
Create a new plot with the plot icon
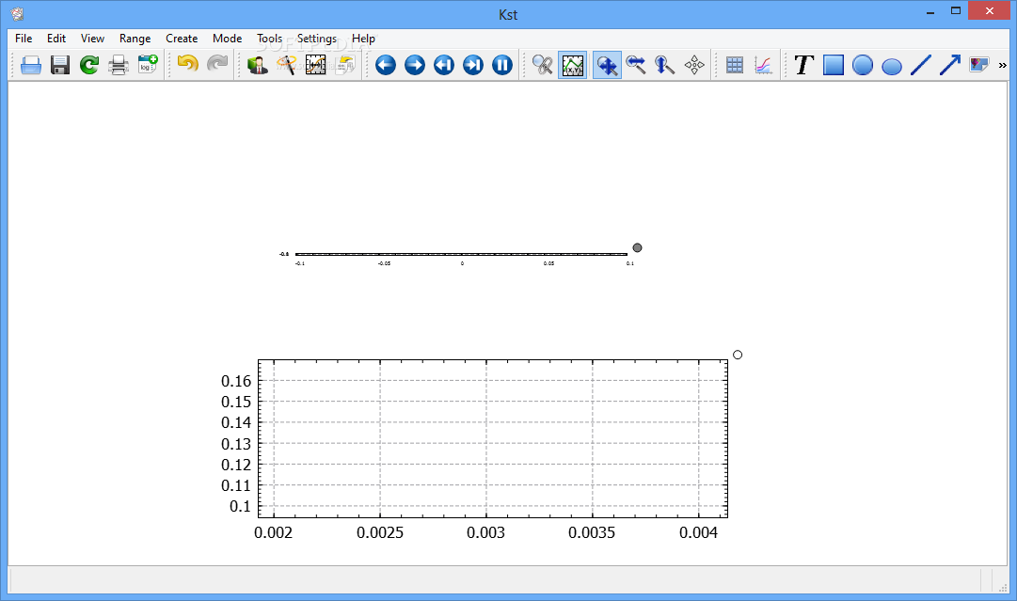pyautogui.click(x=763, y=65)
